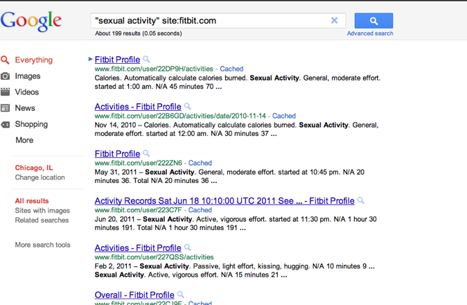Select the Images camera icon in sidebar
Viewport: 467px width, 305px height.
(x=6, y=76)
